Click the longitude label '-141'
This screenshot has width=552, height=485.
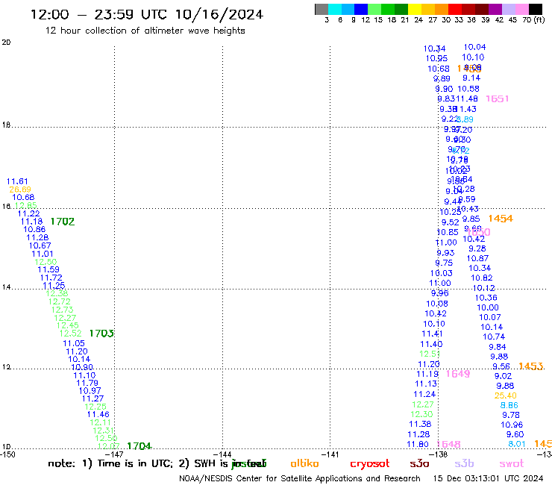pyautogui.click(x=330, y=454)
